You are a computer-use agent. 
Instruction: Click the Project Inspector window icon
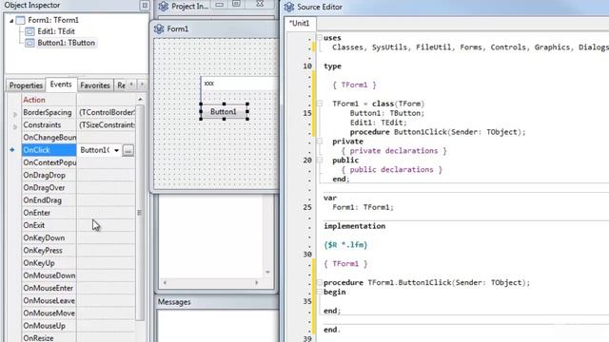(164, 6)
